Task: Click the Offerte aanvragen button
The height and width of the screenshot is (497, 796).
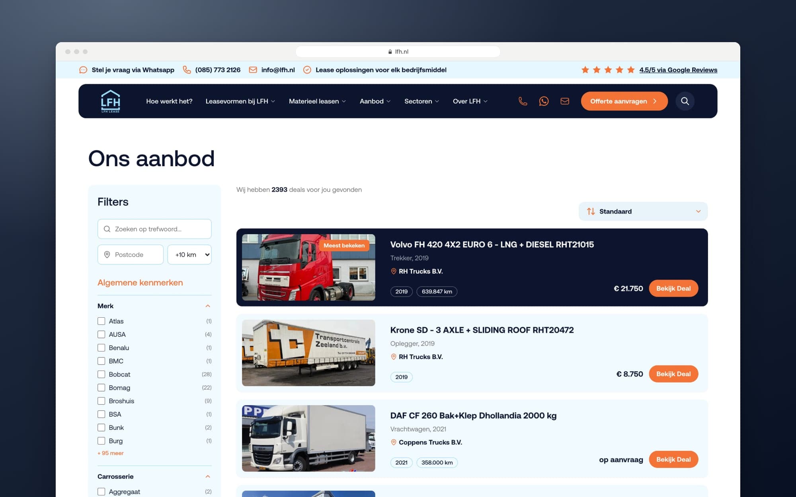Action: click(624, 101)
